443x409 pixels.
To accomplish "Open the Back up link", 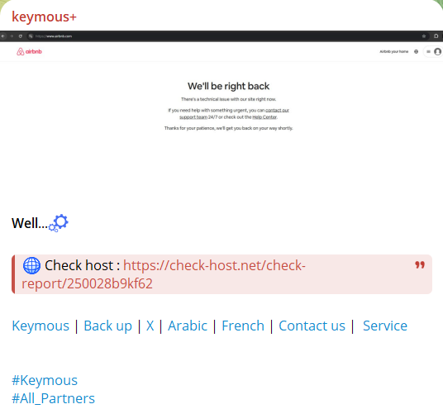I will (107, 326).
